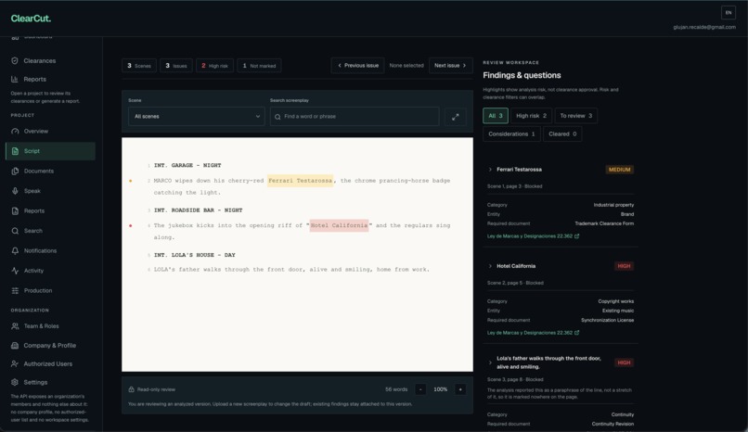The image size is (748, 432).
Task: Click Lola's father script line
Action: coord(291,270)
